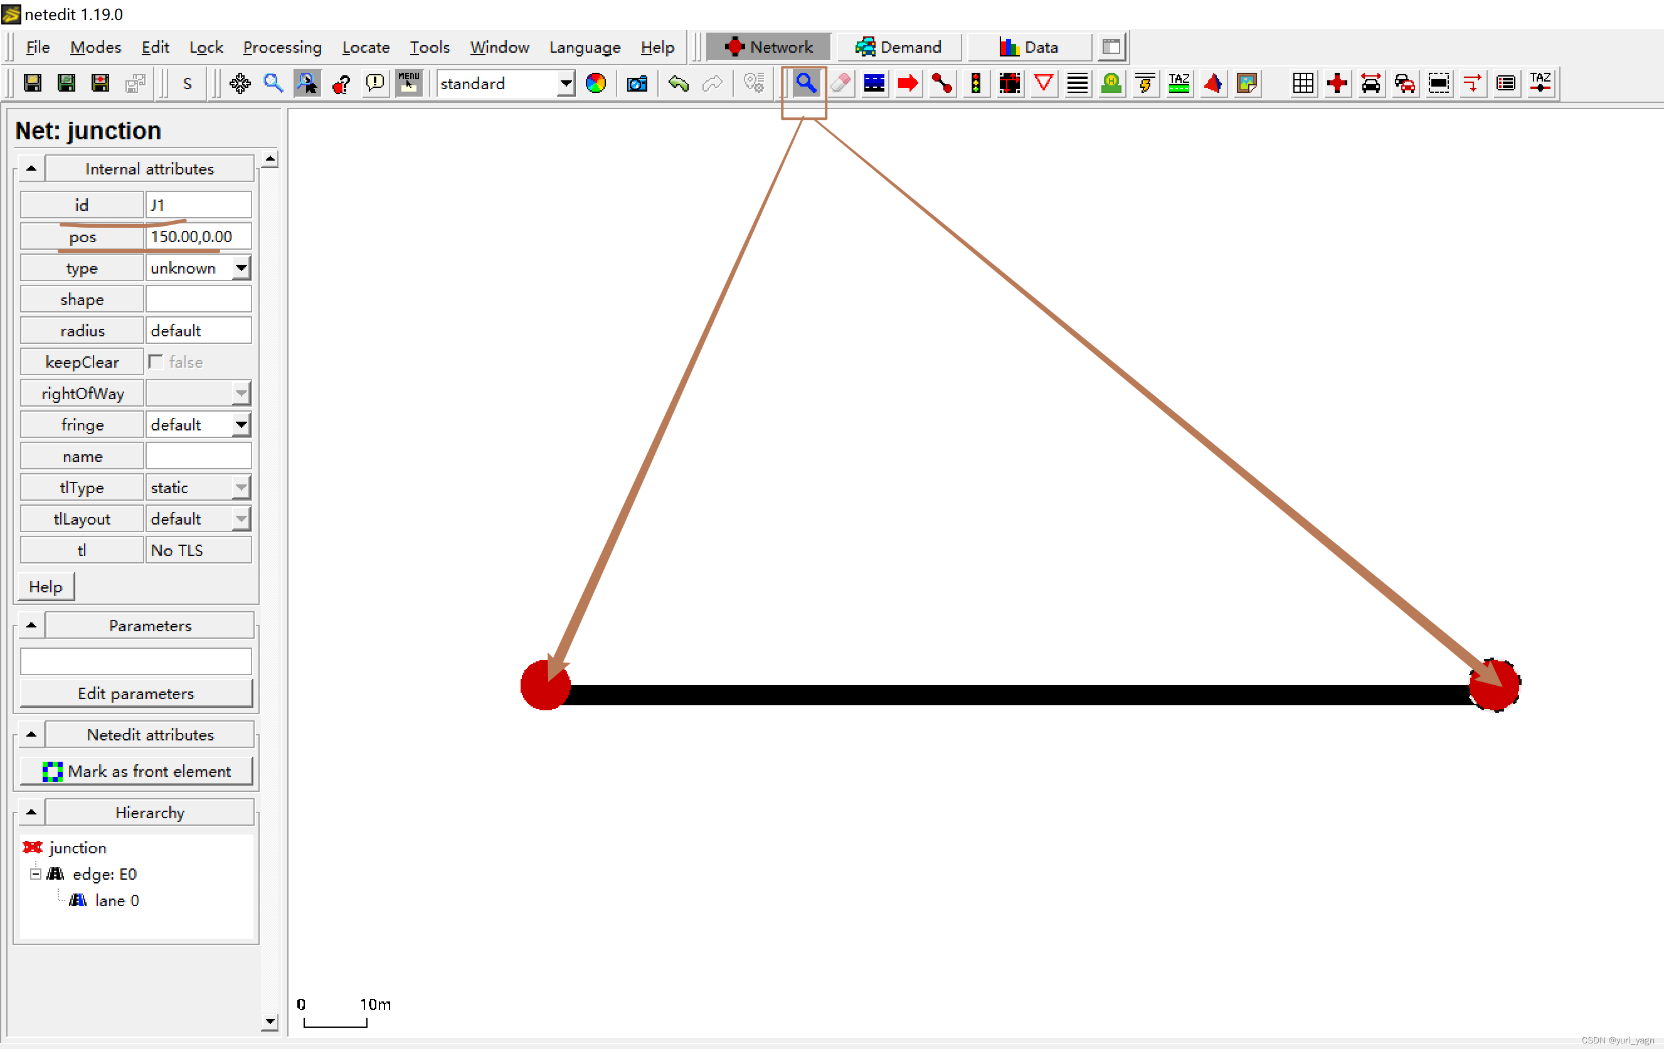Select lane 0 in the hierarchy tree
This screenshot has height=1051, width=1664.
click(116, 901)
